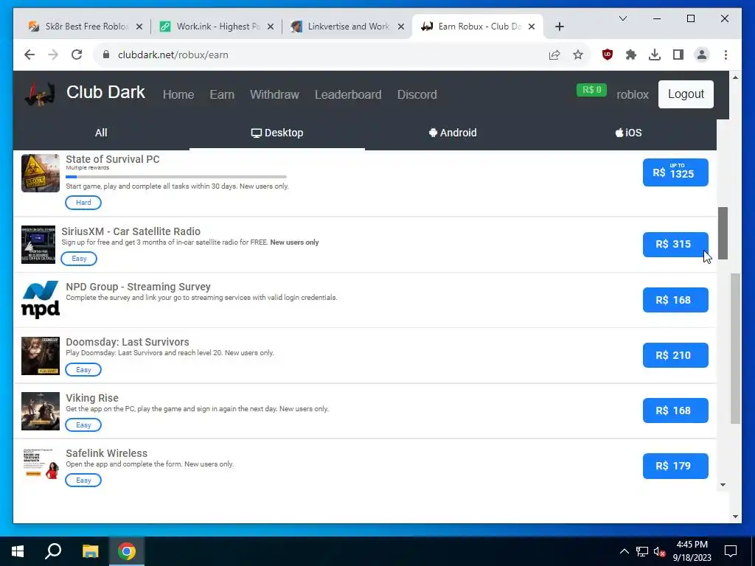Click the State of Survival progress bar
Viewport: 755px width, 566px height.
click(176, 177)
